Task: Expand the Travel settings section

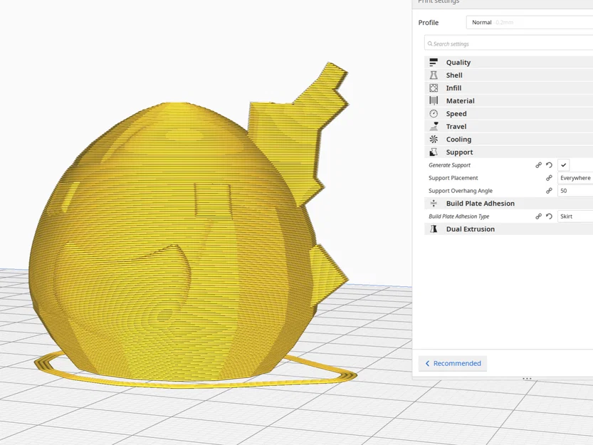Action: 509,127
